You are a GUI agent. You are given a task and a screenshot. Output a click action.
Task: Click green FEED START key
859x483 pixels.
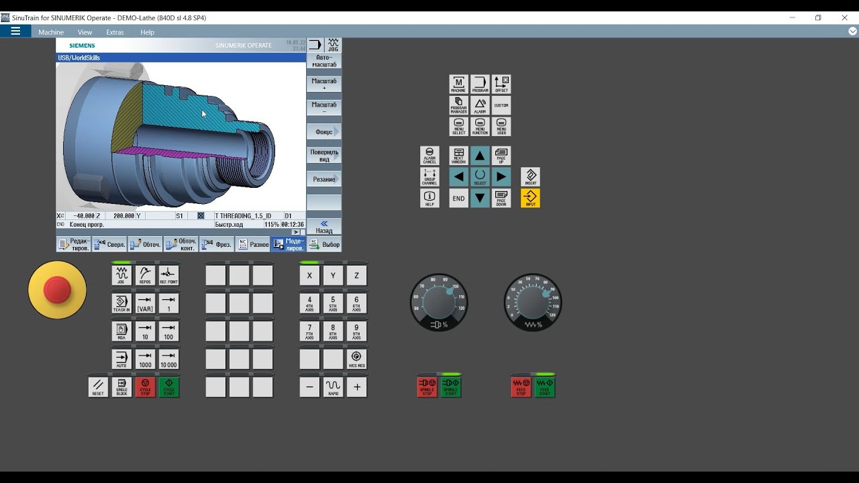click(544, 387)
